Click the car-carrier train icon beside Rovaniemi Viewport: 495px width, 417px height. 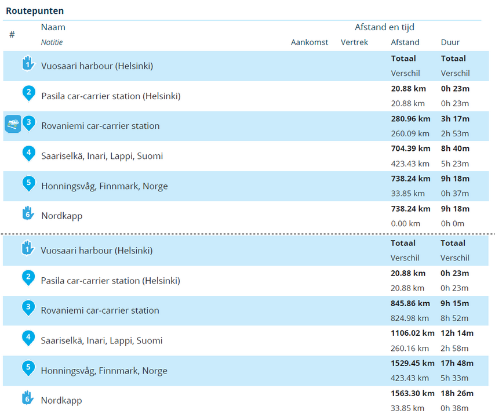pyautogui.click(x=13, y=125)
